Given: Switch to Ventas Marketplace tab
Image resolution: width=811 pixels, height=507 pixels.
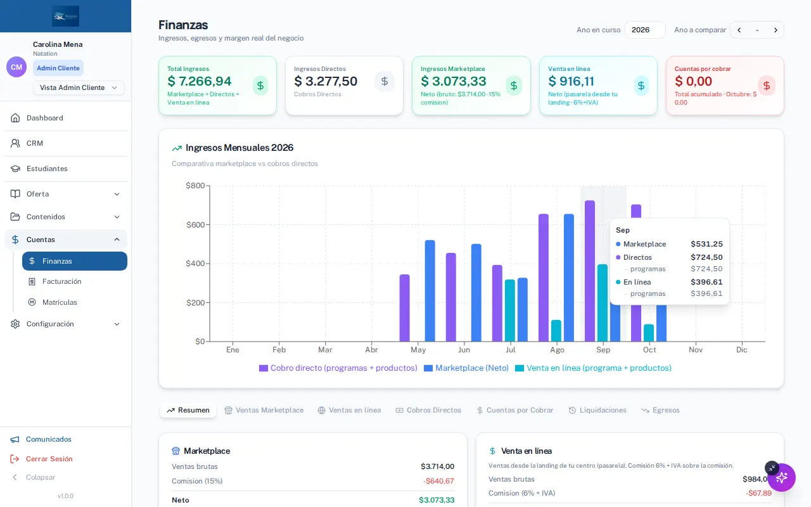Looking at the screenshot, I should click(x=264, y=411).
